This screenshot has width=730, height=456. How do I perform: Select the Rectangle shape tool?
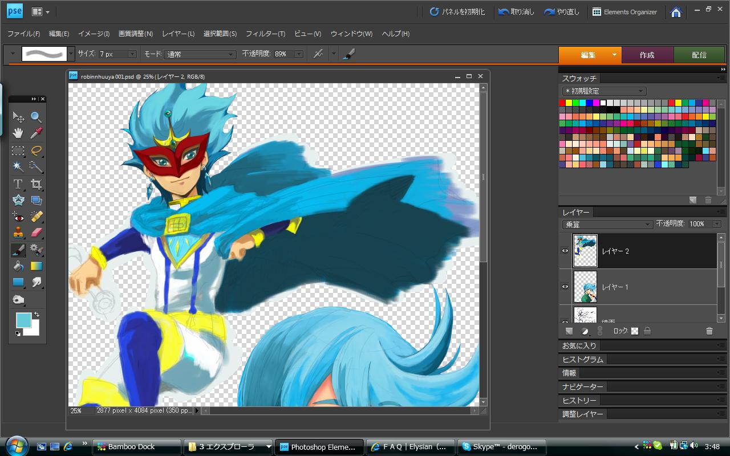point(18,282)
